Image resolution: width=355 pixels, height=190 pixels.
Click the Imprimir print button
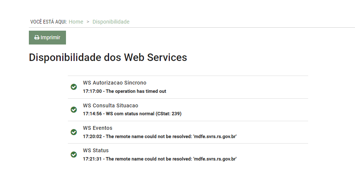47,37
